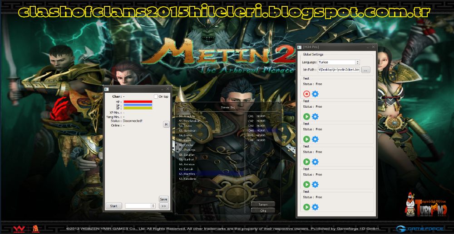This screenshot has height=234, width=454.
Task: Close the bot status window
Action: click(x=168, y=89)
